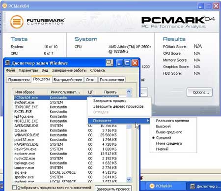Image resolution: width=221 pixels, height=191 pixels.
Task: Open the Завершение работы menu
Action: coord(69,70)
